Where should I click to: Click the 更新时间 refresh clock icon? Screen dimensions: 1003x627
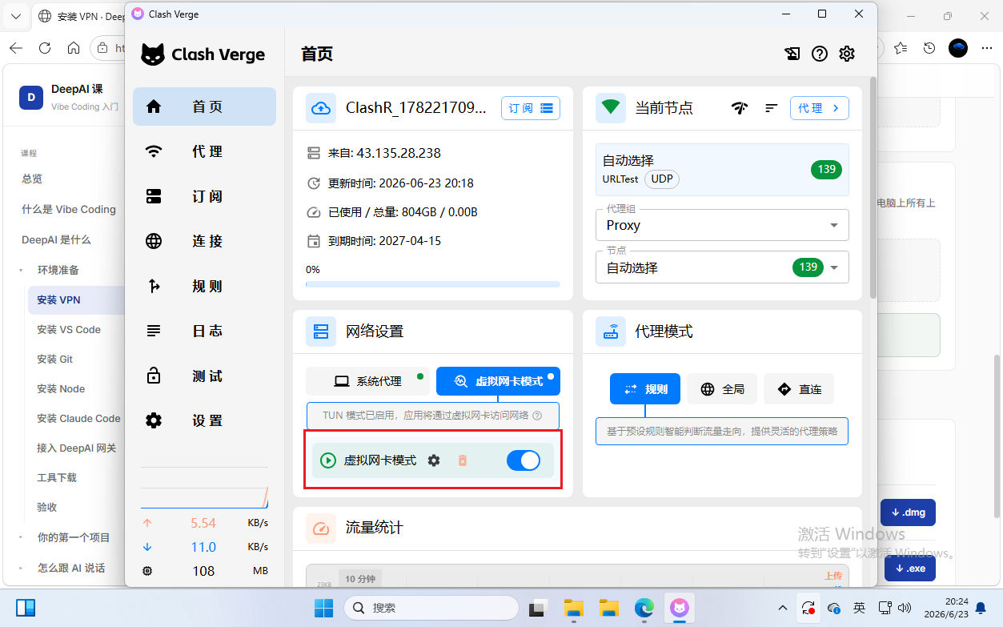pyautogui.click(x=314, y=183)
